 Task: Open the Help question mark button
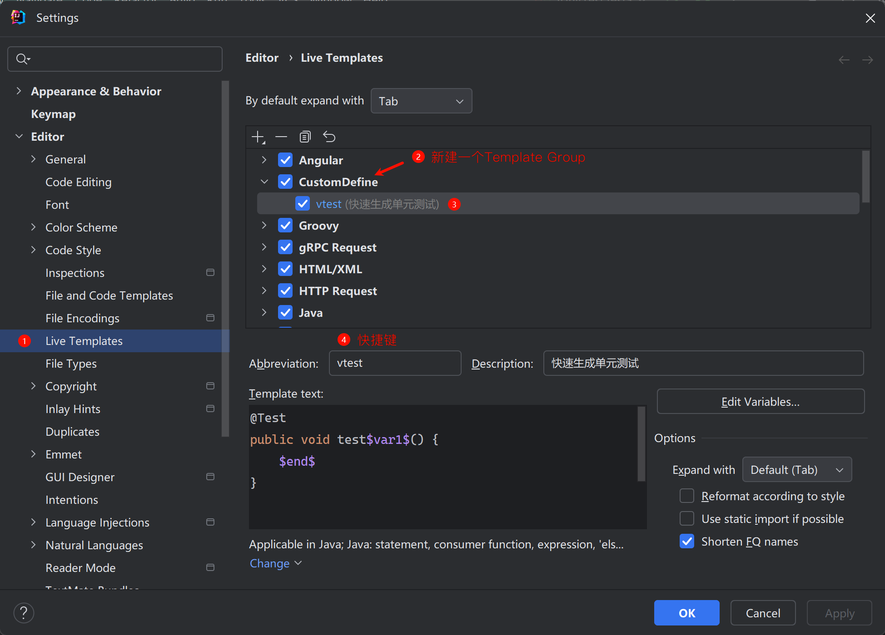coord(24,613)
